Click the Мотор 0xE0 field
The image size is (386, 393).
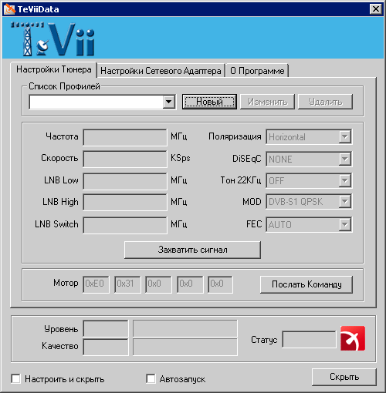pos(96,284)
